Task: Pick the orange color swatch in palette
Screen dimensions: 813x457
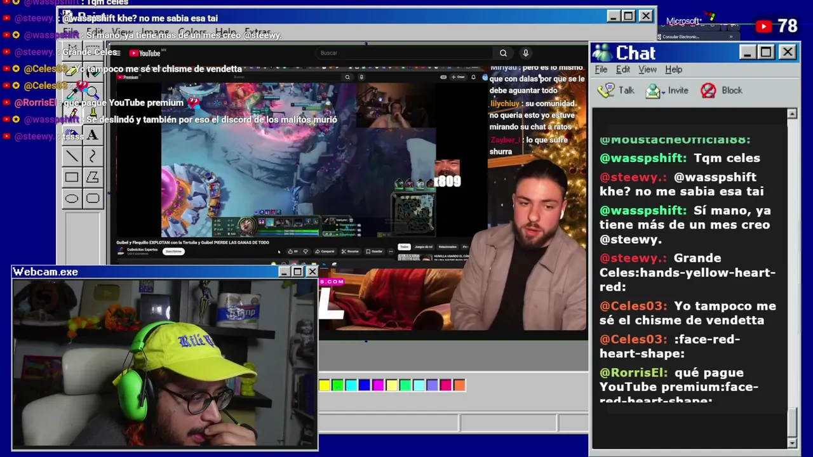Action: (459, 385)
